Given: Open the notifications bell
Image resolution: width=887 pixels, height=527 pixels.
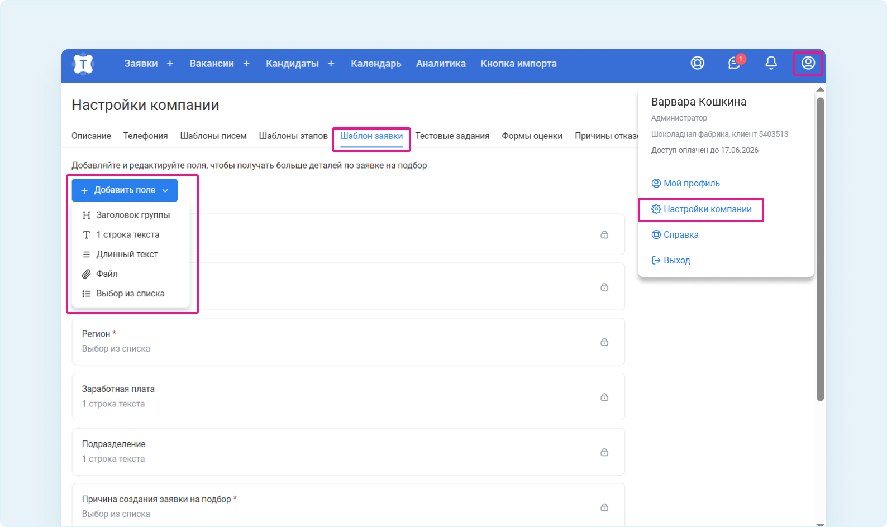Looking at the screenshot, I should (x=771, y=63).
